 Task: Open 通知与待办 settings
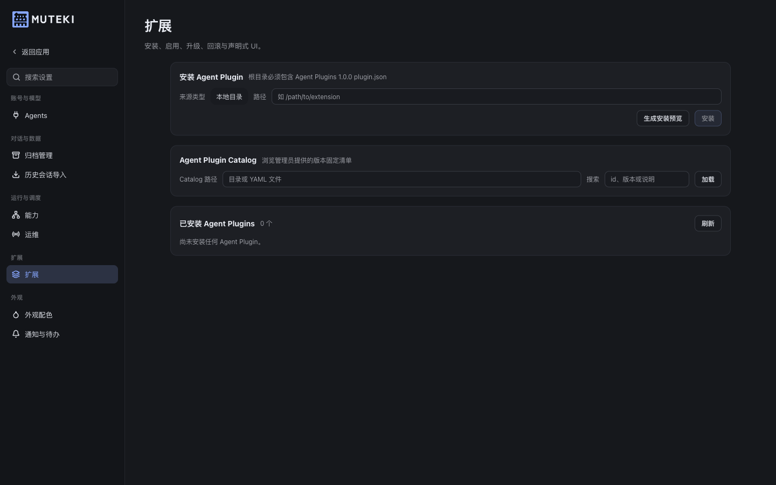pyautogui.click(x=62, y=334)
